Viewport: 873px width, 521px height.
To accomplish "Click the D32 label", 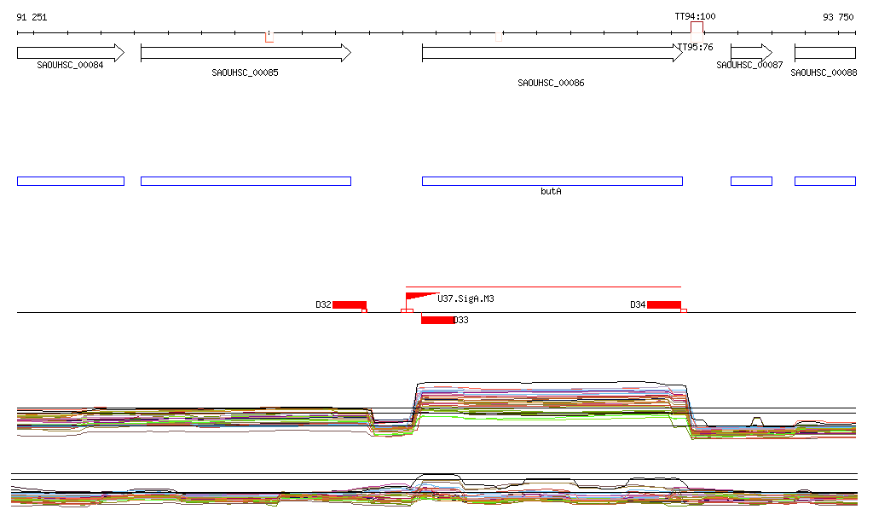I will (323, 304).
